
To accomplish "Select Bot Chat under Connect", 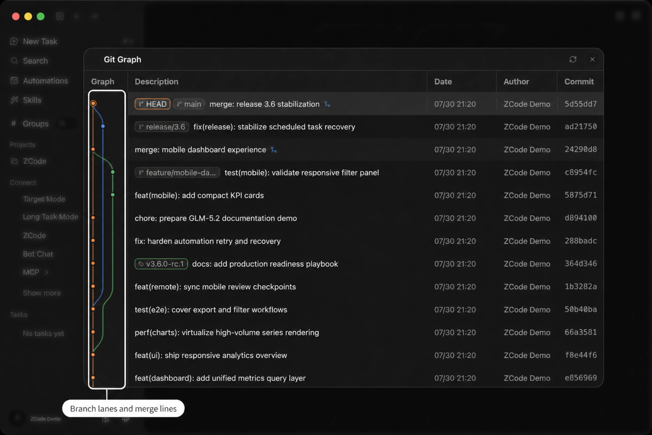I will pyautogui.click(x=38, y=254).
